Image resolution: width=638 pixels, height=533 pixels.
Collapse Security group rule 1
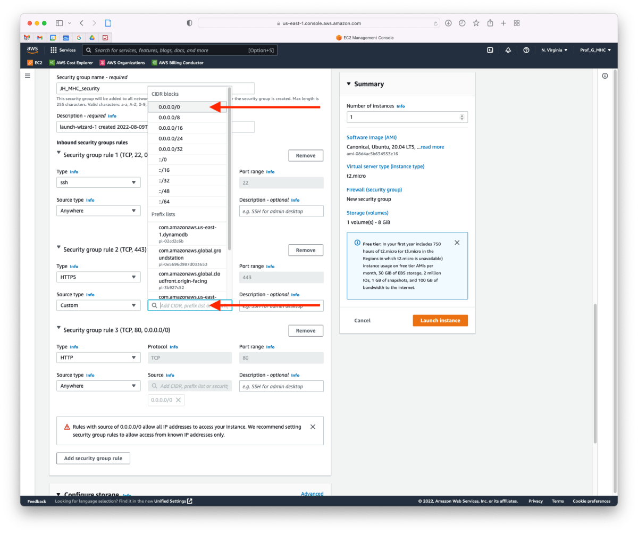tap(59, 153)
